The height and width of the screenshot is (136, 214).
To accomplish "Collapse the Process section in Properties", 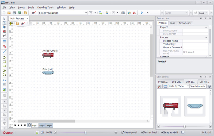I will tap(206, 37).
